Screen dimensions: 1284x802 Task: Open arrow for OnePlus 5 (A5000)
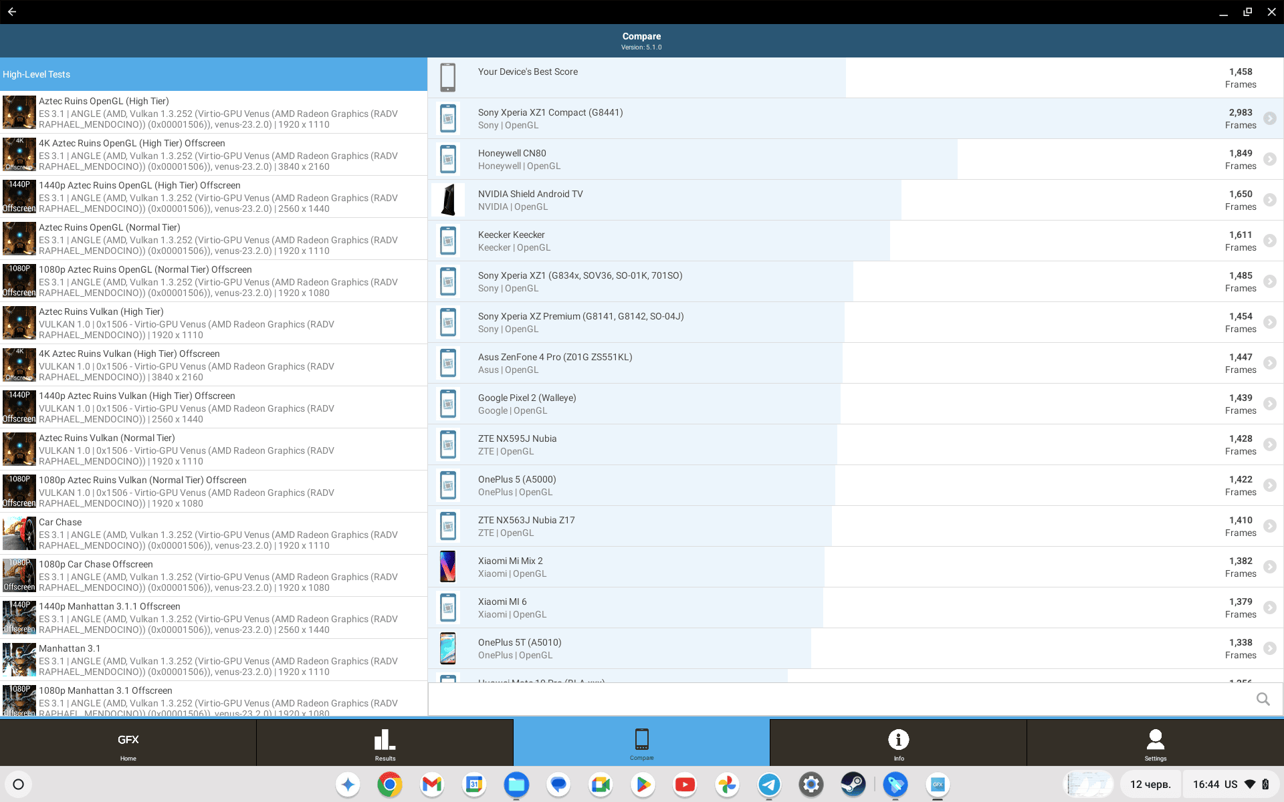coord(1269,485)
